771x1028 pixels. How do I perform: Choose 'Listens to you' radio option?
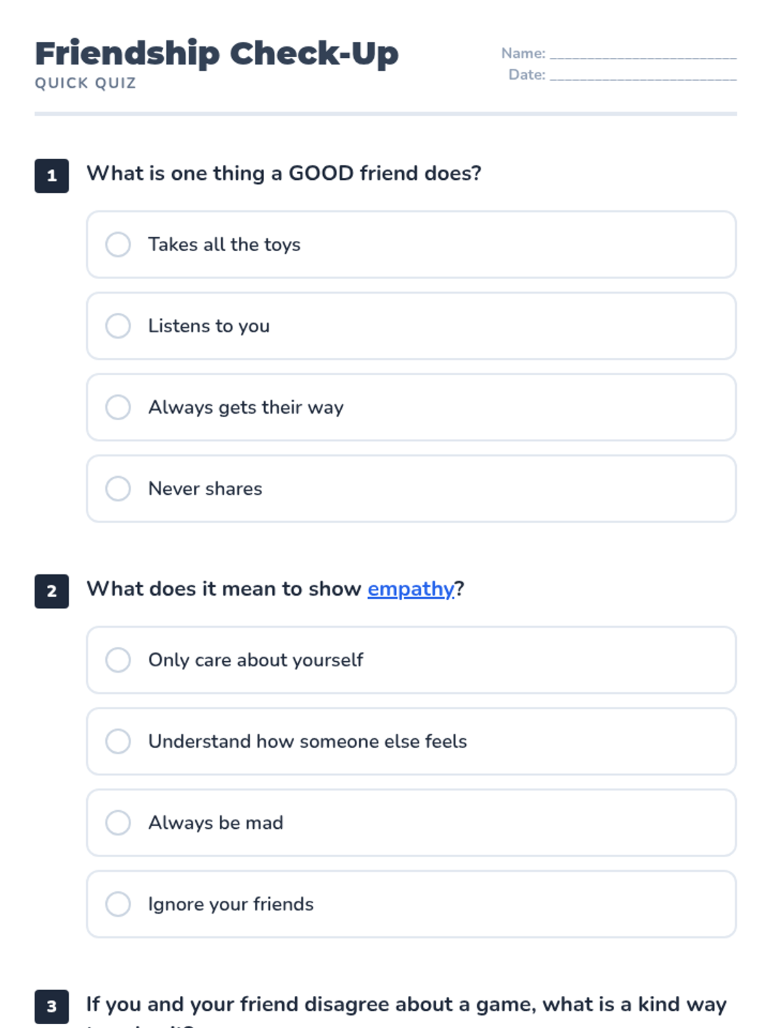click(x=118, y=326)
